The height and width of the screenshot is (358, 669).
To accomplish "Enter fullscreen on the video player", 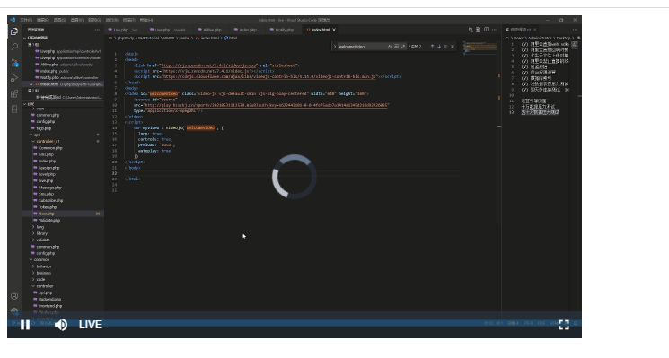I will tap(564, 325).
